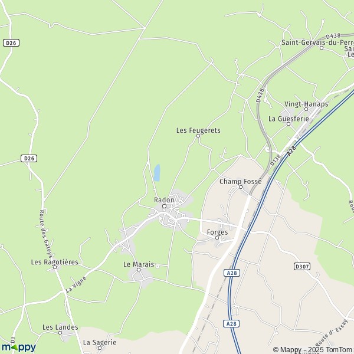Click the Forges village marker
This screenshot has width=354, height=354.
point(217,238)
